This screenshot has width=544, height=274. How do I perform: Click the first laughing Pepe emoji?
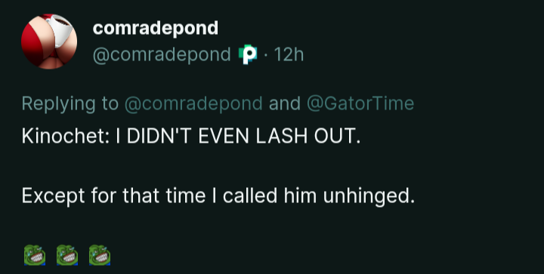click(x=35, y=255)
